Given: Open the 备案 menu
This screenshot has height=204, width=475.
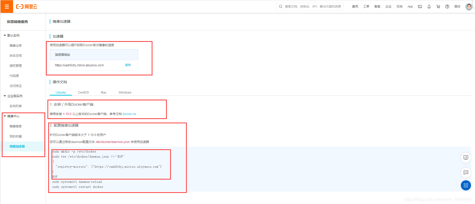Looking at the screenshot, I should (x=377, y=7).
